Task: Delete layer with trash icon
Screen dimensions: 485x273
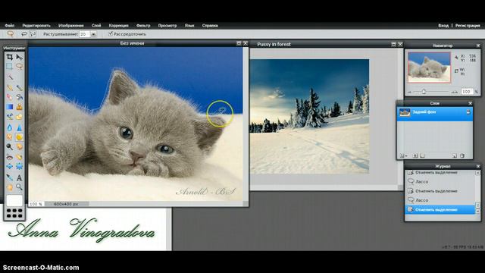Action: click(x=462, y=155)
